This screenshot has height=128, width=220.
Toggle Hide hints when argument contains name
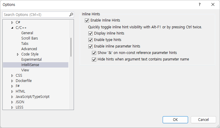[94, 59]
